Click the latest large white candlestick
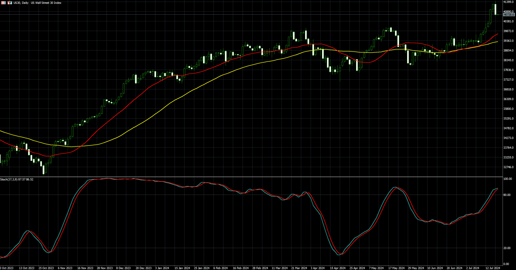This screenshot has height=270, width=516. 496,9
